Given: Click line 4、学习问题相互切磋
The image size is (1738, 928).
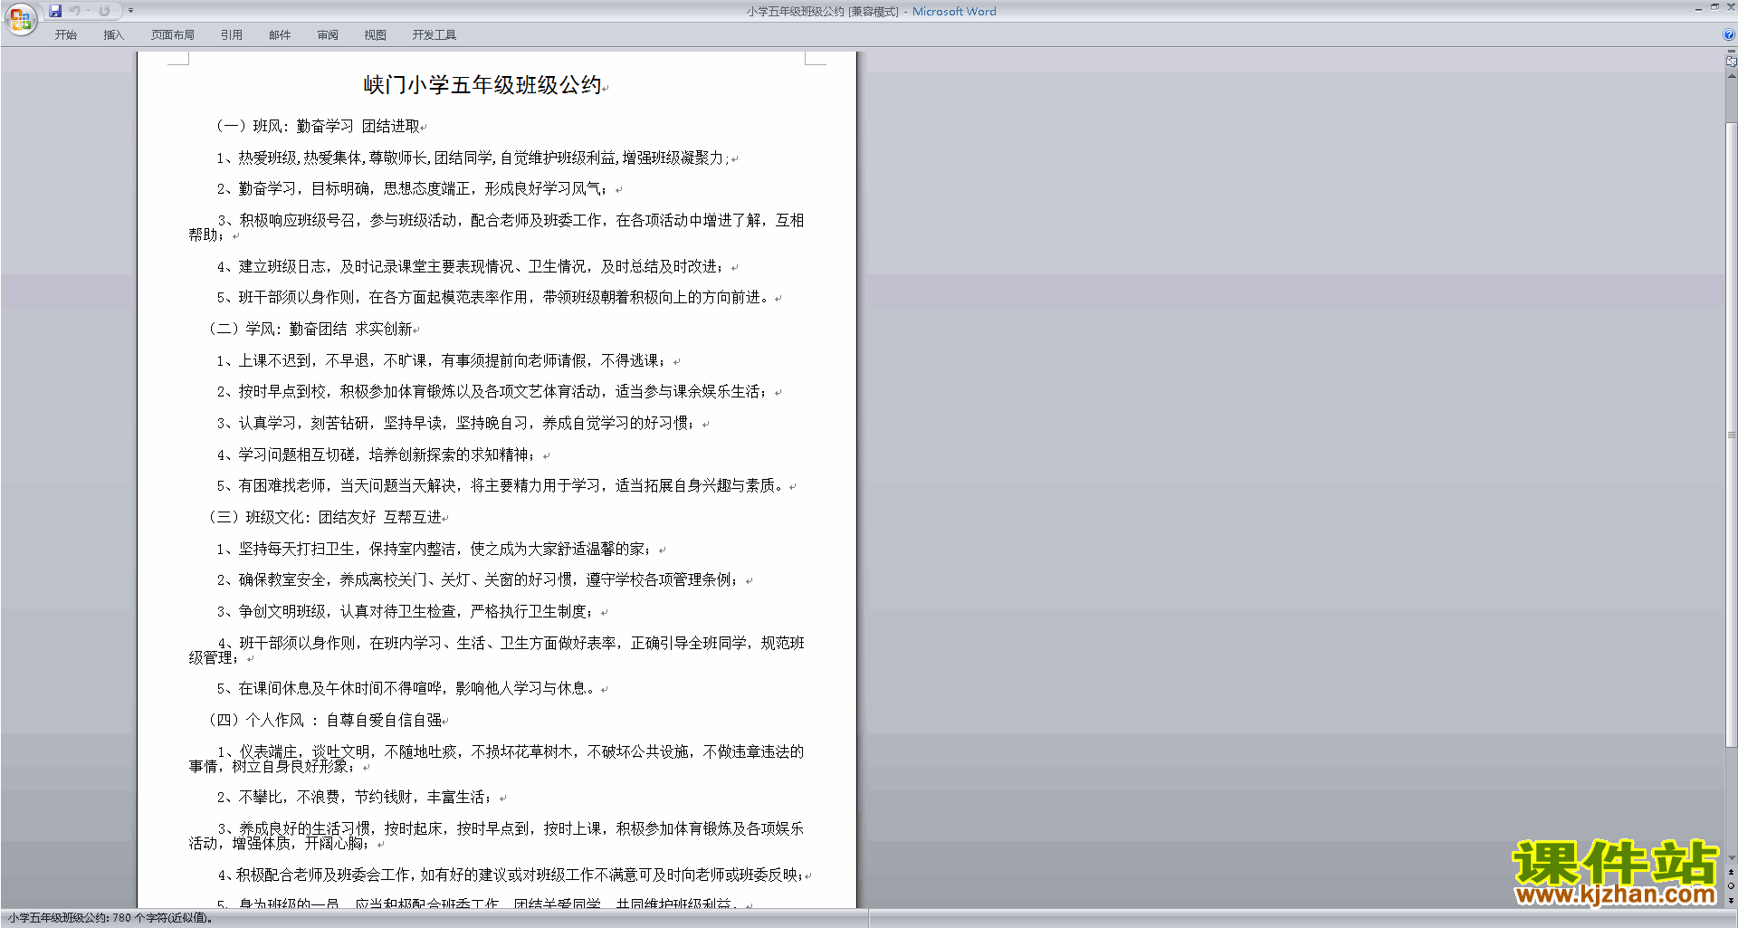Looking at the screenshot, I should click(x=376, y=455).
